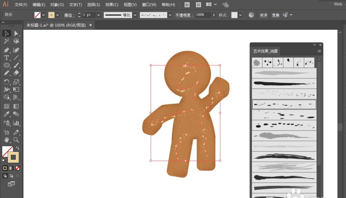Select the Artboard tool
The width and height of the screenshot is (346, 198).
(x=6, y=132)
